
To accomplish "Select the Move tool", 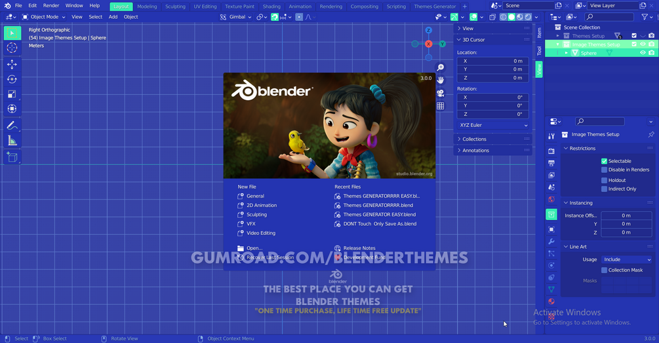I will click(x=12, y=64).
